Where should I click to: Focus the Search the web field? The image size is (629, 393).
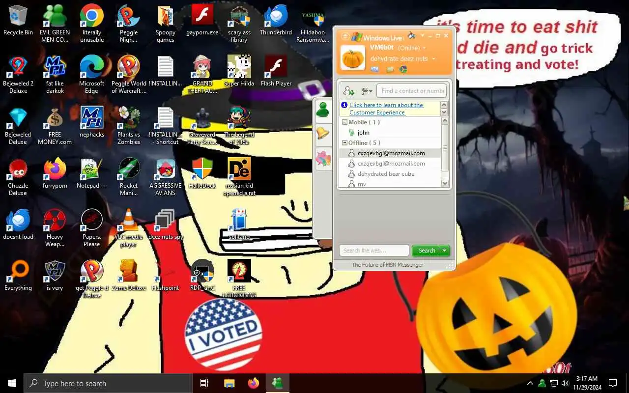374,251
